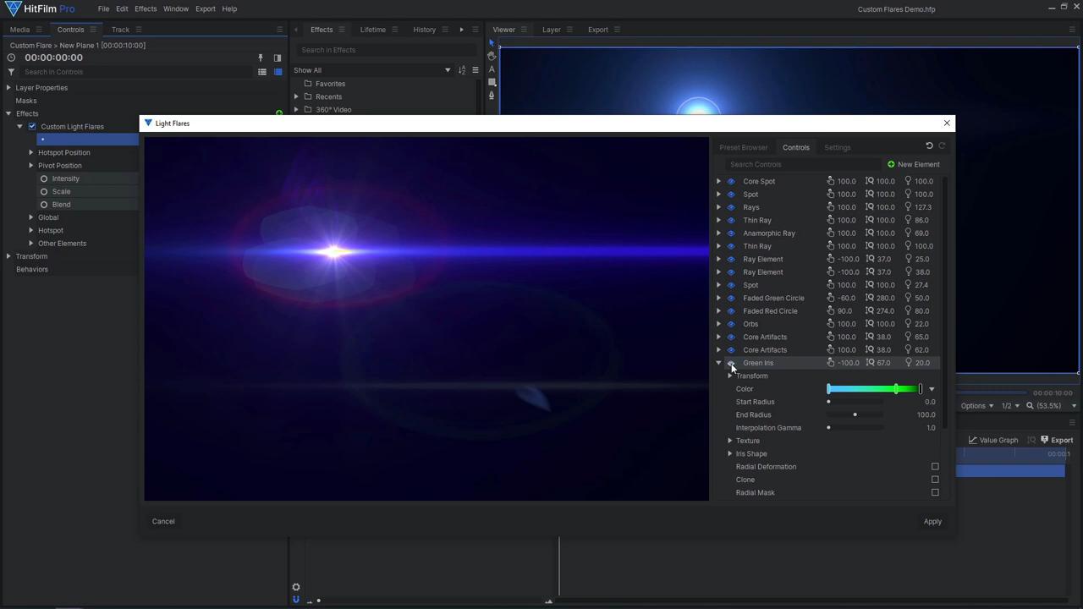Toggle visibility of Green Iris element

pos(731,363)
